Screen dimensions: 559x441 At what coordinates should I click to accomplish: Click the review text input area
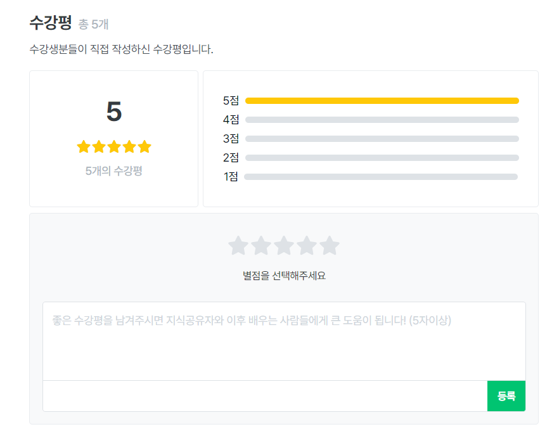[x=284, y=341]
